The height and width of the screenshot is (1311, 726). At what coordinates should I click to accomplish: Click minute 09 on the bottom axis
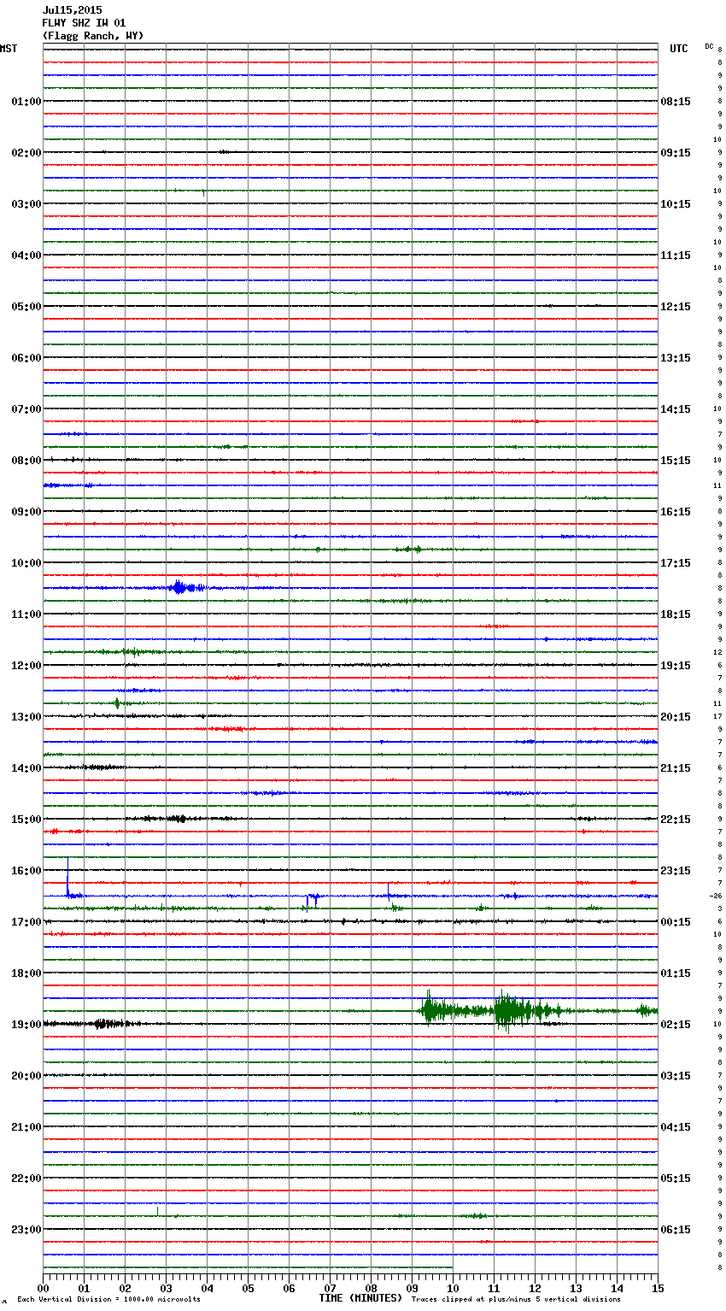tap(412, 1288)
